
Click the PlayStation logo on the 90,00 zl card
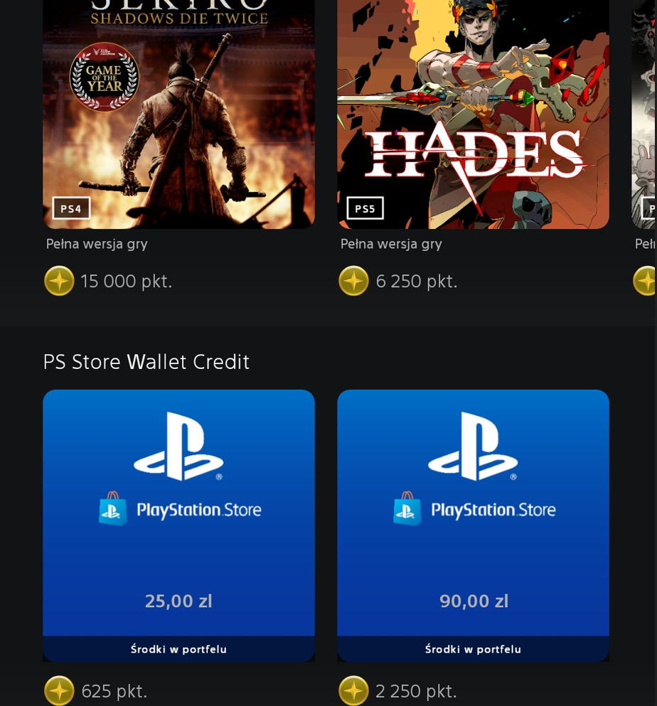473,446
